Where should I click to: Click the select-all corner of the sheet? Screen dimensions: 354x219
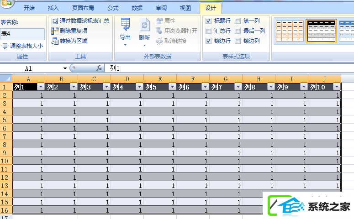(6, 78)
